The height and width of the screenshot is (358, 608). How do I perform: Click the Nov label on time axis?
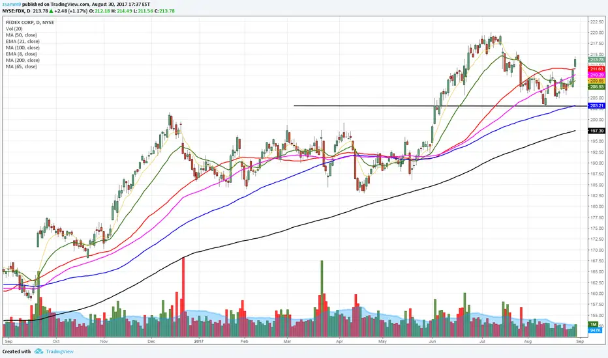point(104,341)
